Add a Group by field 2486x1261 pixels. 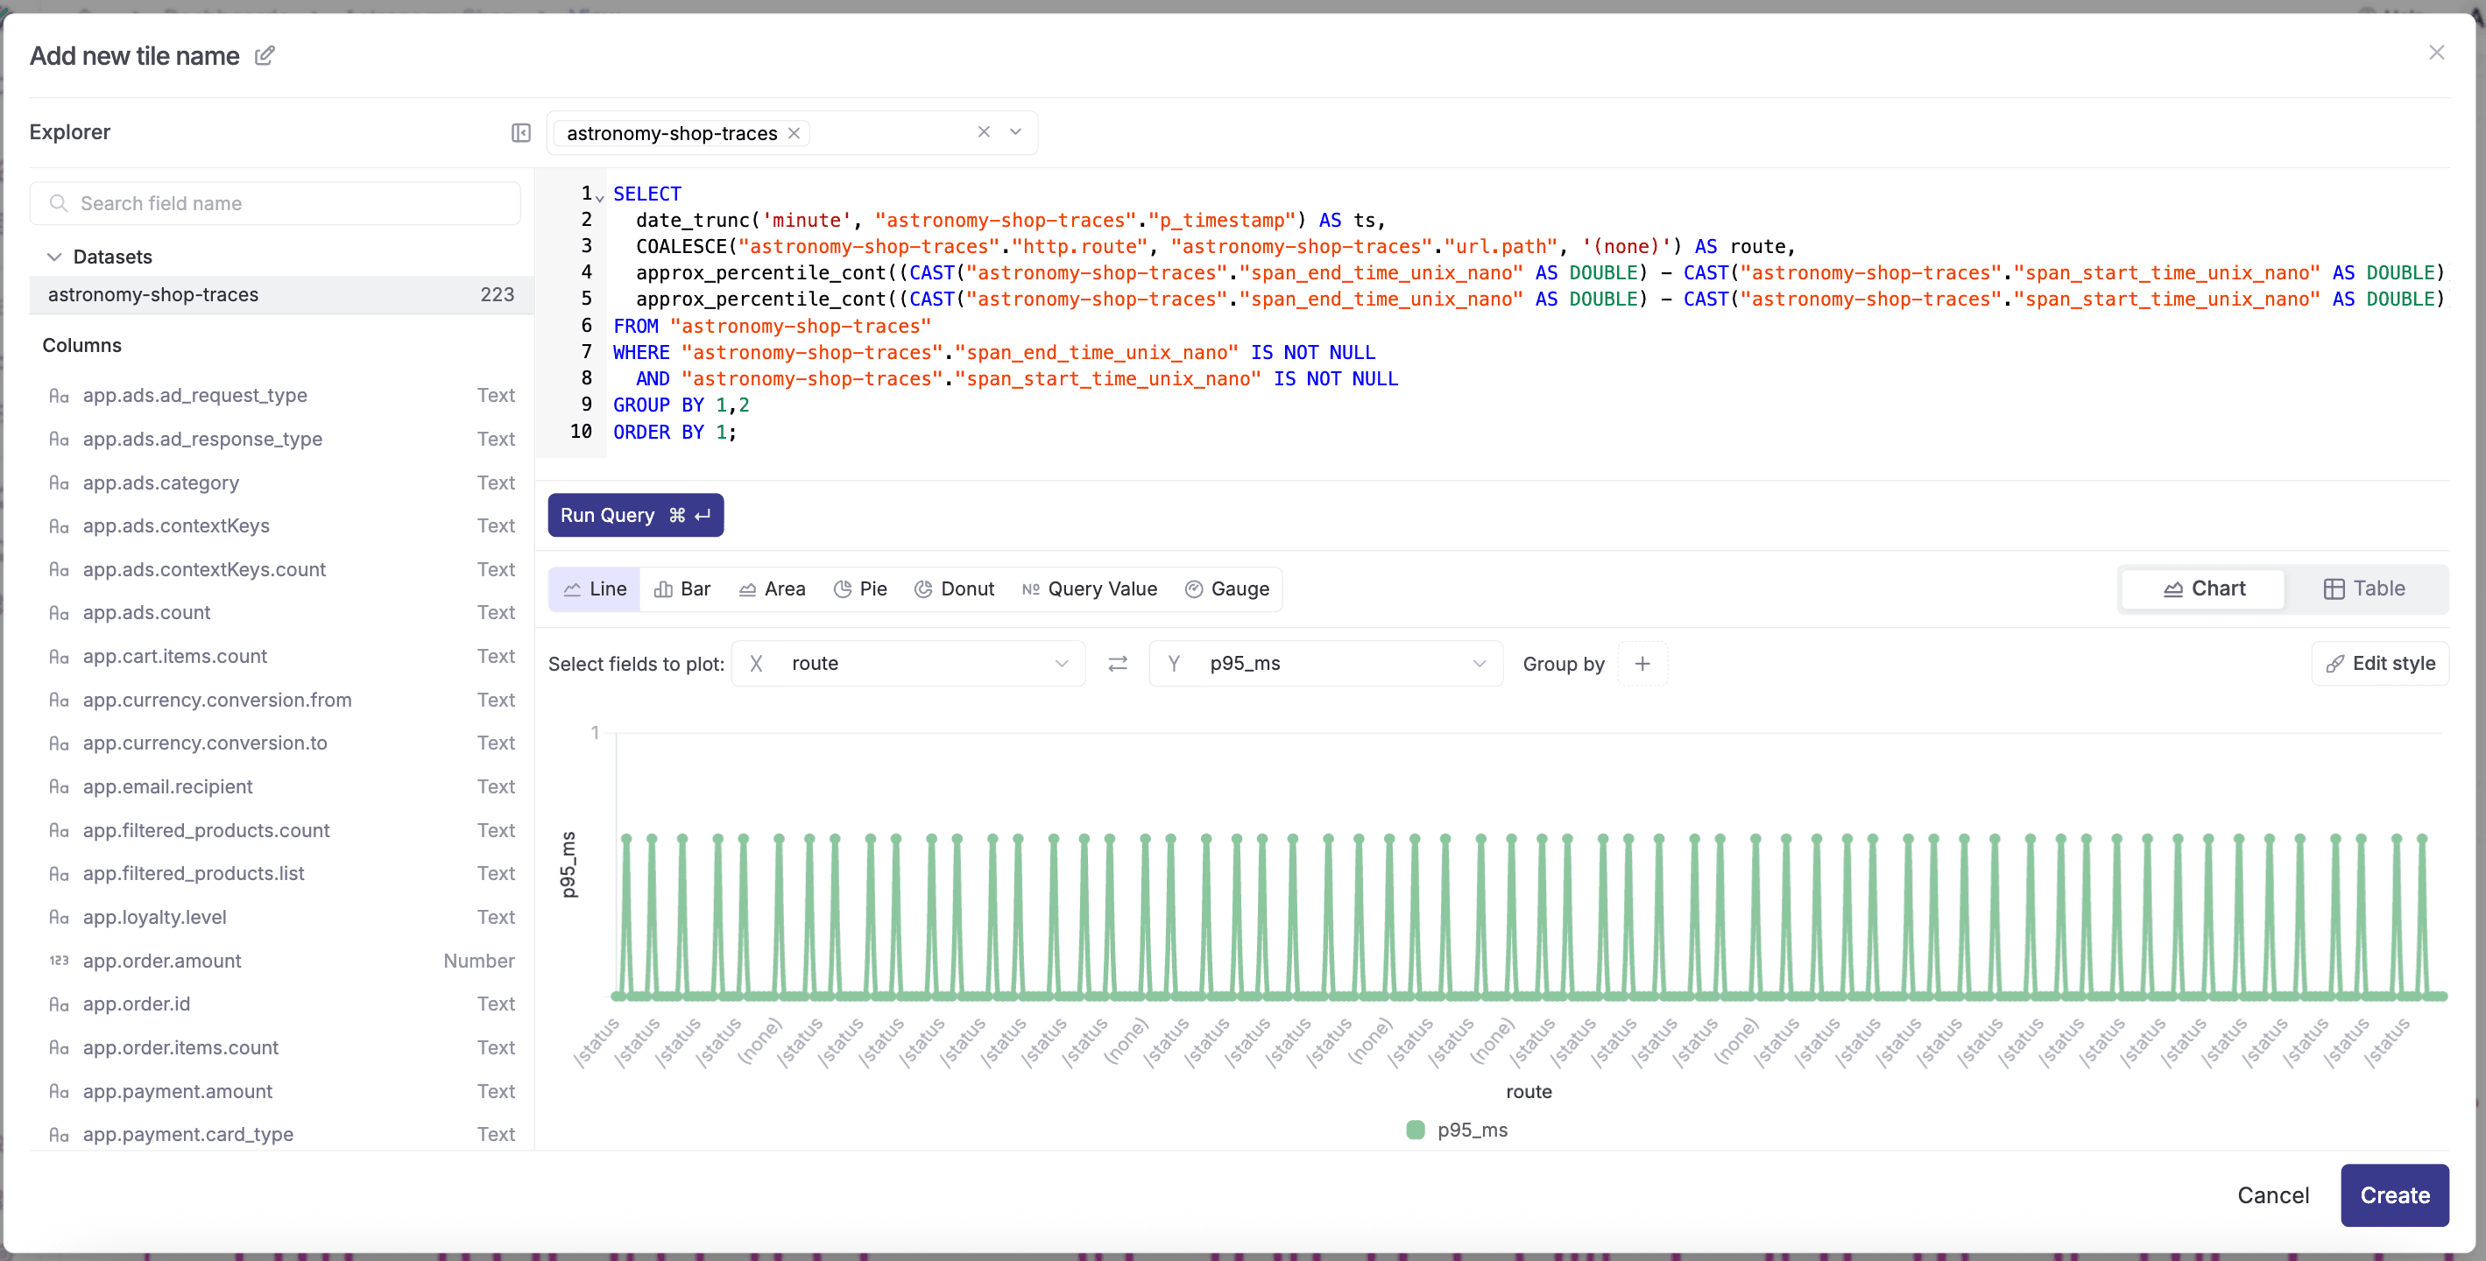click(1642, 664)
